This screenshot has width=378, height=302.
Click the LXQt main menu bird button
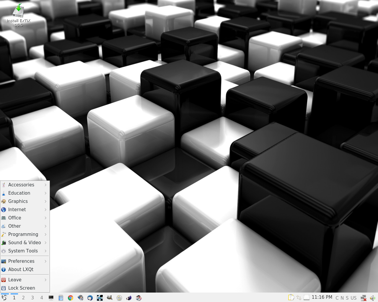click(x=4, y=298)
